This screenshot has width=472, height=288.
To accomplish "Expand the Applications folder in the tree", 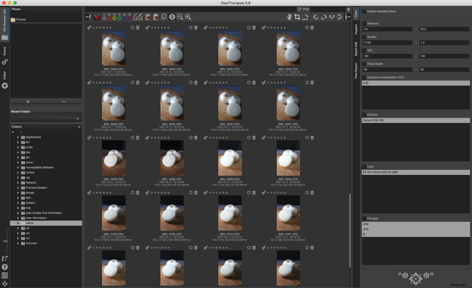I will 18,137.
